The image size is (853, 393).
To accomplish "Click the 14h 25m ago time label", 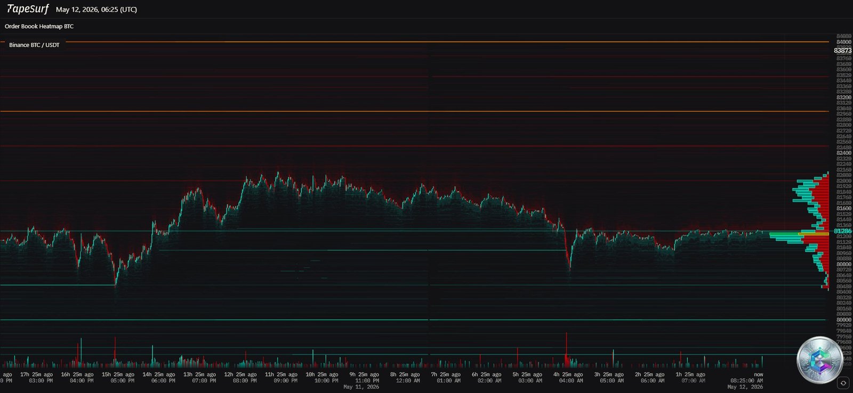I will click(159, 374).
